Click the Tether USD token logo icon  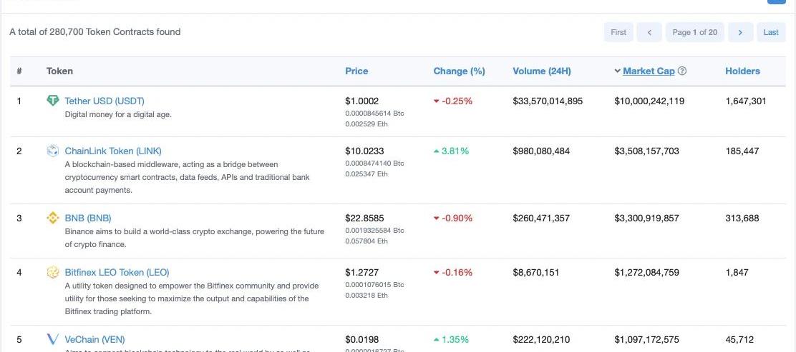53,100
